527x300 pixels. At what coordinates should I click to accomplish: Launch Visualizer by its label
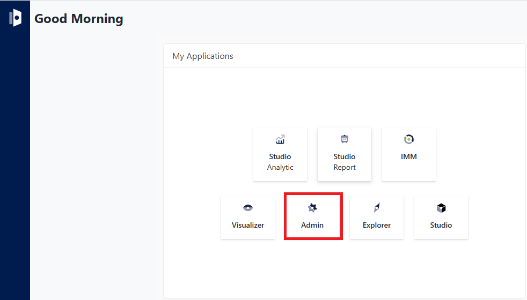[x=248, y=225]
